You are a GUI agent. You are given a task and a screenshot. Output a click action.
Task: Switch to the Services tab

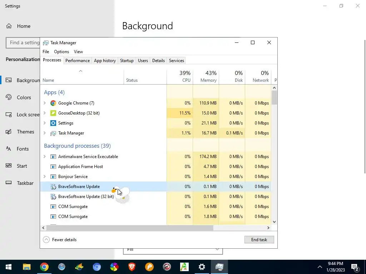click(177, 61)
